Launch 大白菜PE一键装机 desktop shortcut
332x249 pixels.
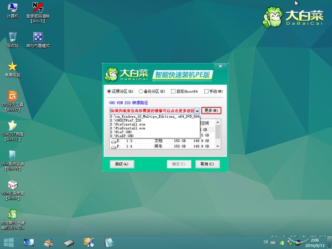point(13,219)
